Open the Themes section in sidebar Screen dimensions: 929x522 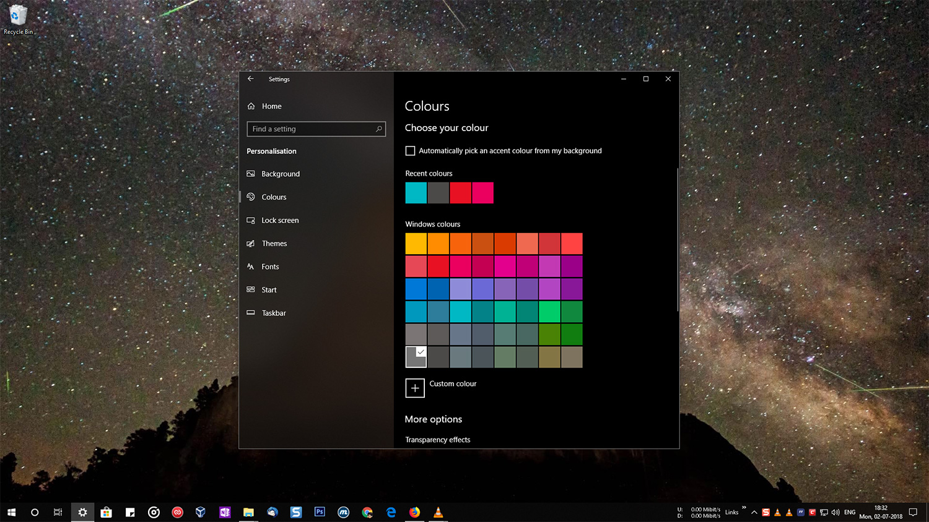tap(274, 243)
